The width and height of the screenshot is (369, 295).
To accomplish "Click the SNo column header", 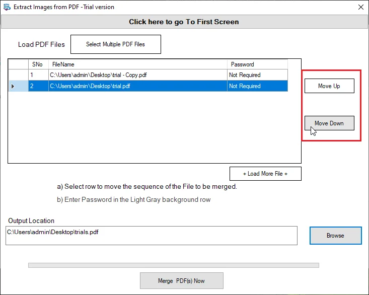I will [x=39, y=64].
